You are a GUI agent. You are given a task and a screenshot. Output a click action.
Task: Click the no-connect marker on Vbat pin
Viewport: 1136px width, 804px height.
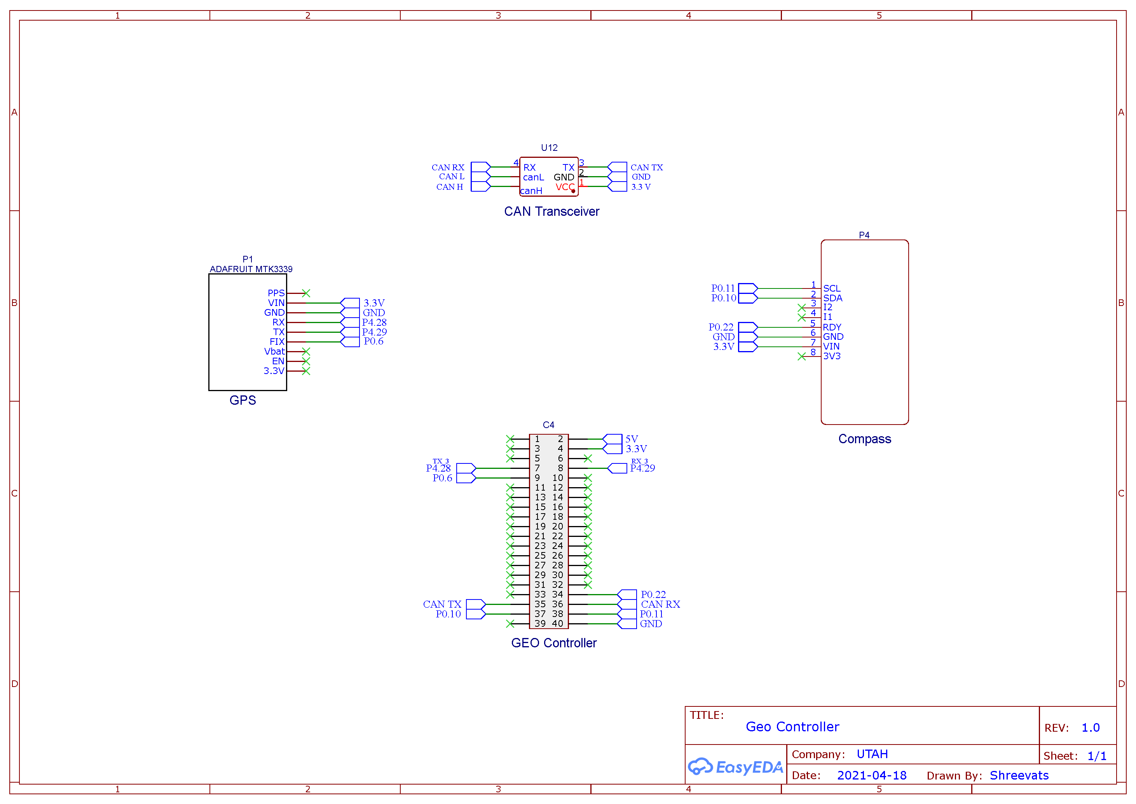tap(306, 351)
